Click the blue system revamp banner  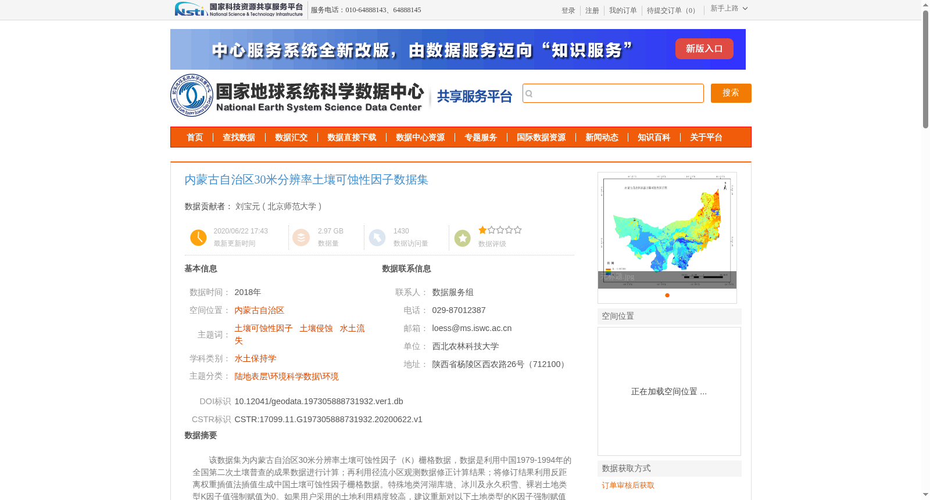click(458, 49)
